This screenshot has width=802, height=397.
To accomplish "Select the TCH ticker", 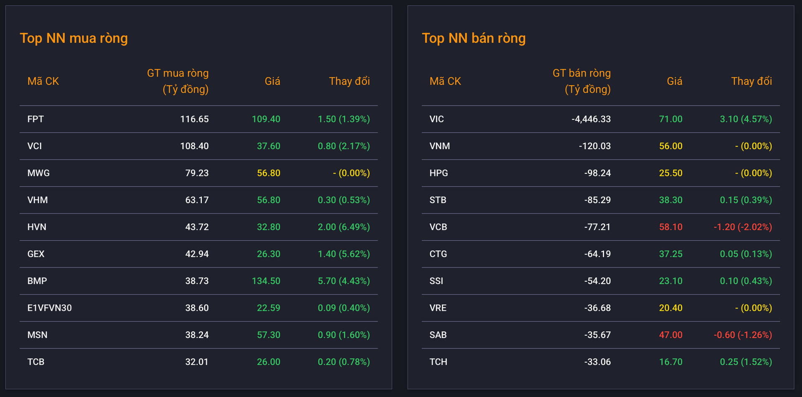I will tap(438, 362).
